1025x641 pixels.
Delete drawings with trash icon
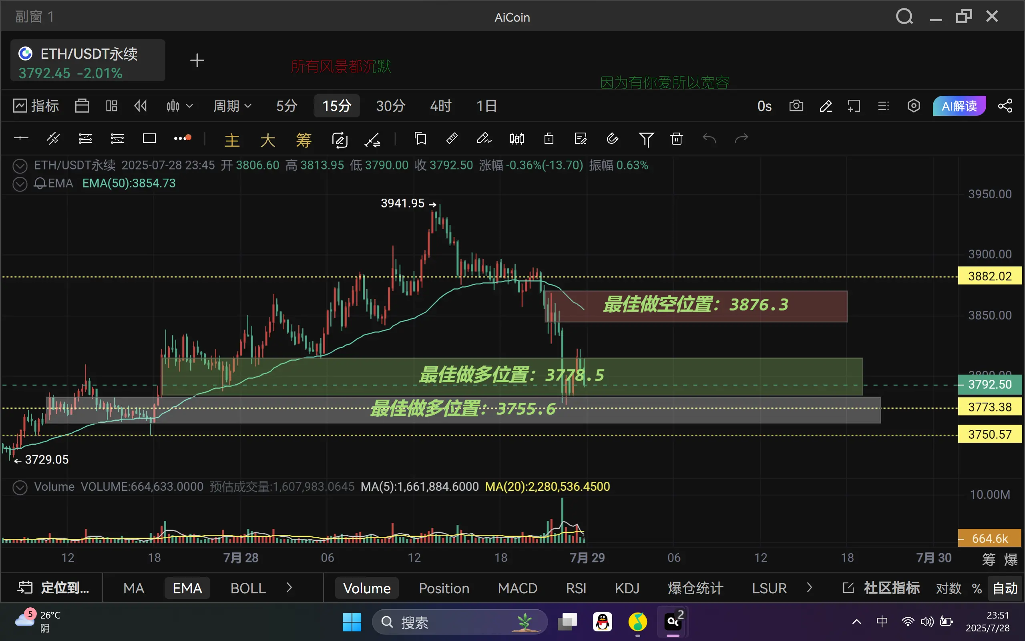676,138
